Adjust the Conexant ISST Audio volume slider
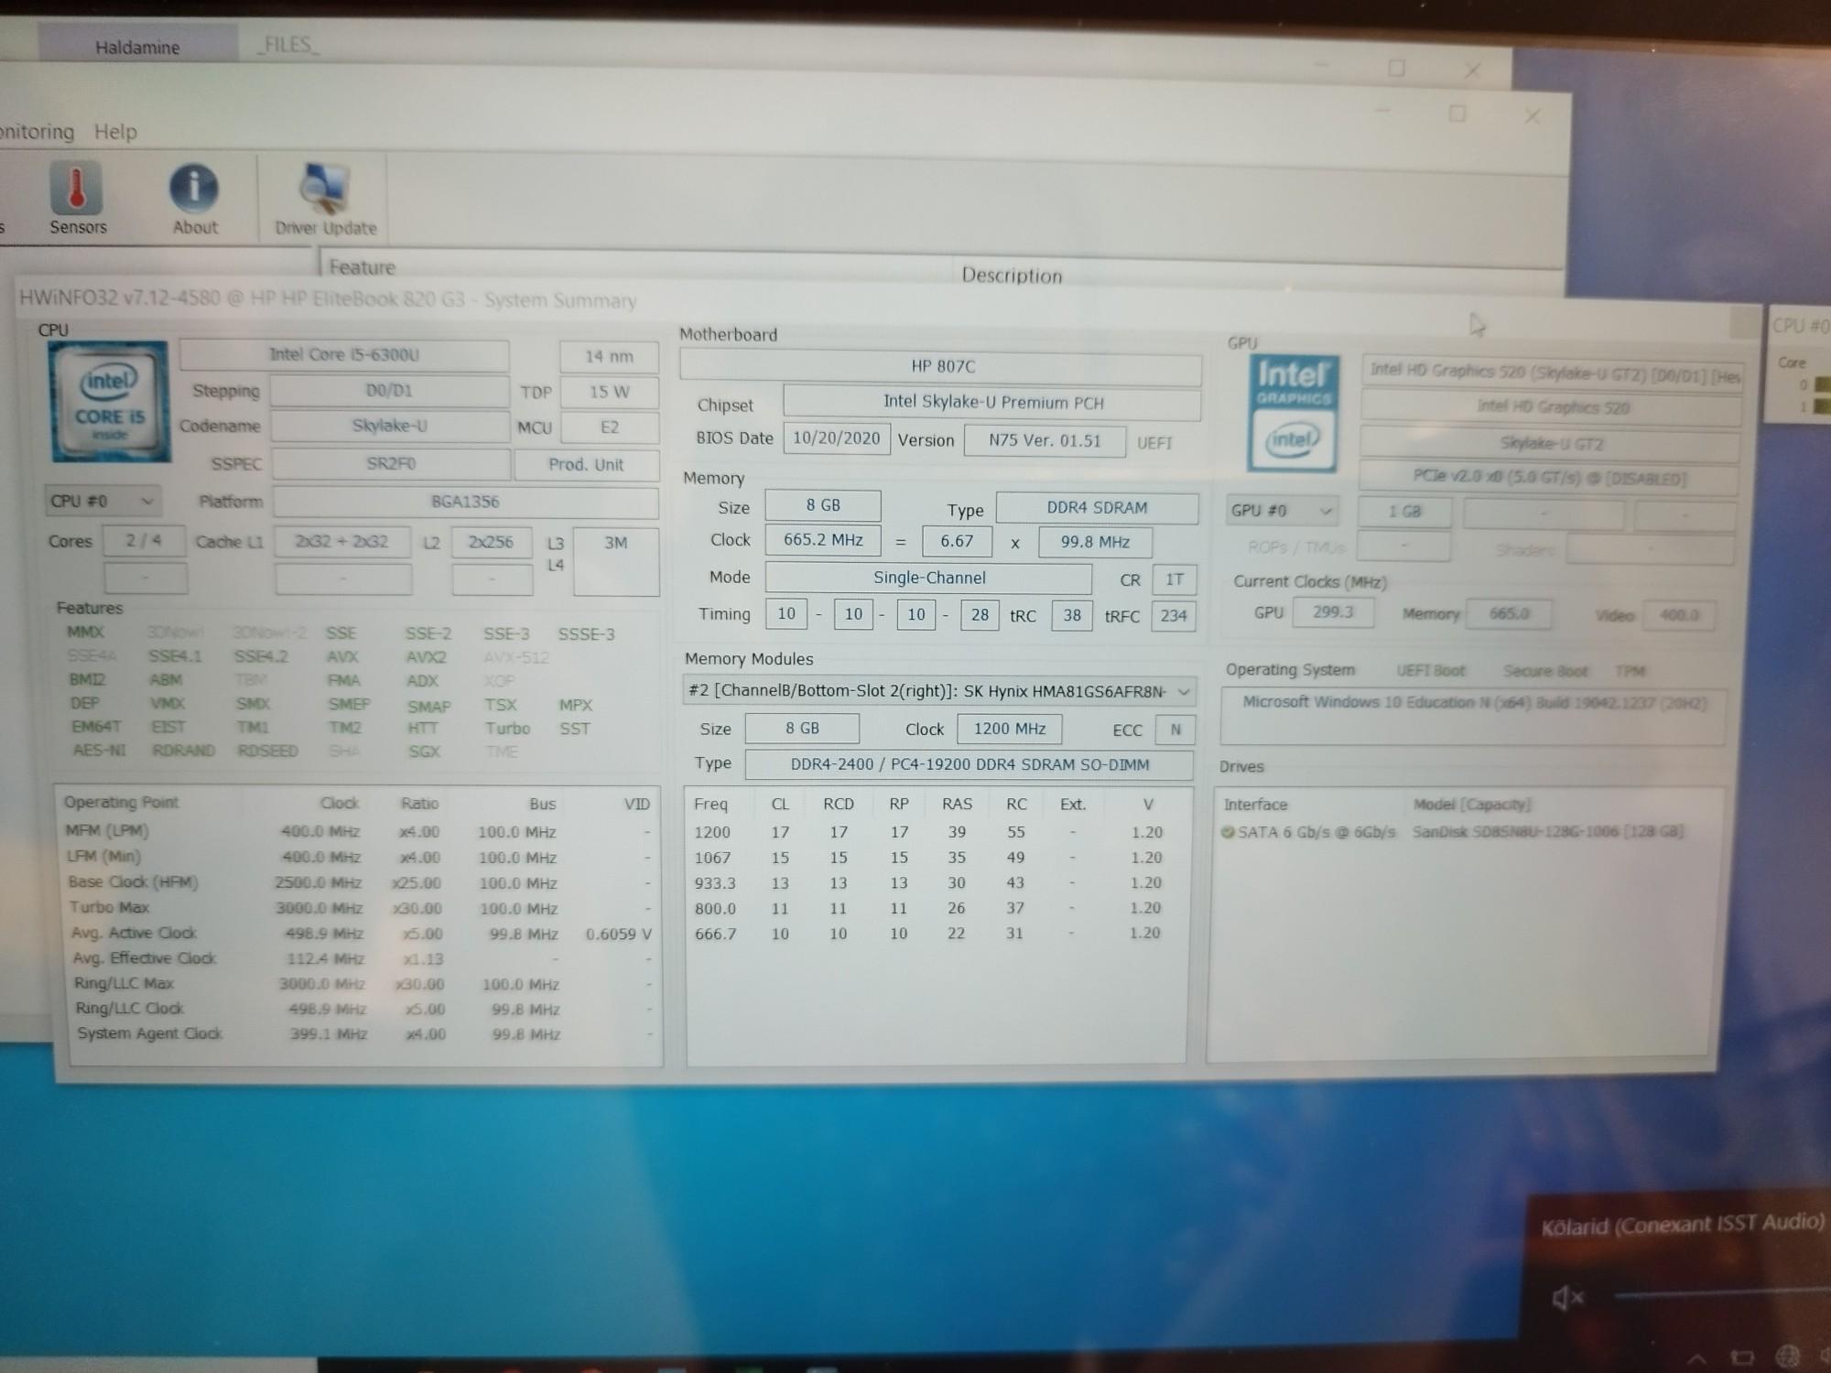The image size is (1831, 1373). 1721,1294
